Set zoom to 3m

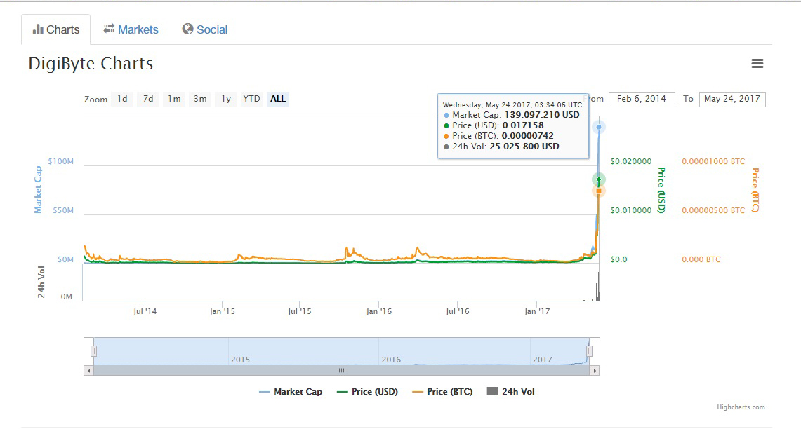[200, 99]
